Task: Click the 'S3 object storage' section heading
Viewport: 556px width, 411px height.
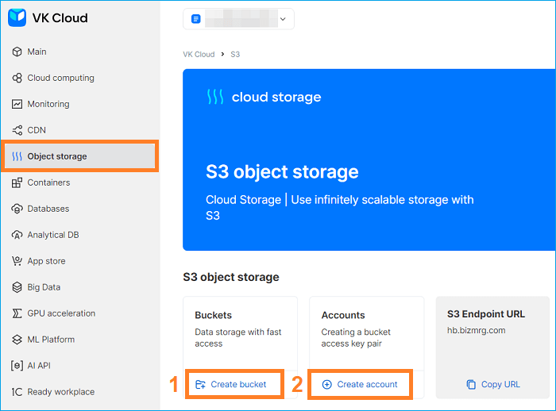Action: [x=231, y=277]
